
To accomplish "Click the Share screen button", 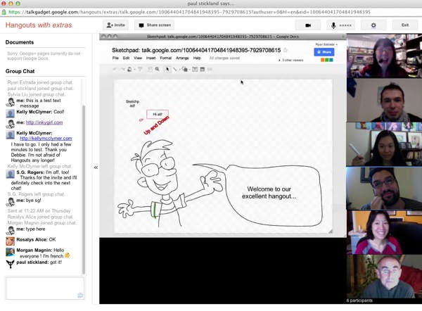I will tap(155, 25).
